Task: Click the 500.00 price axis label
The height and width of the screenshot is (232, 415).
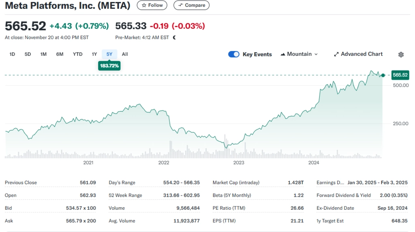Action: (401, 85)
